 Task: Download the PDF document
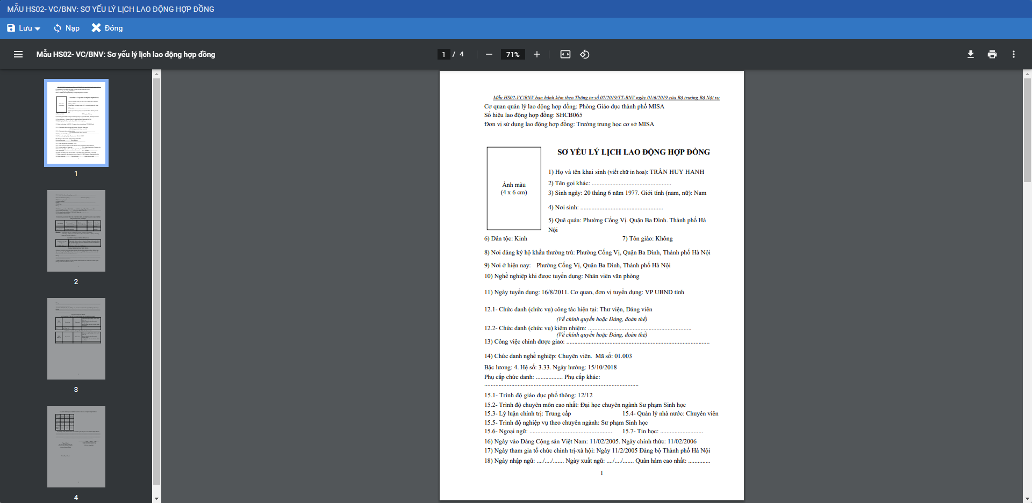point(970,54)
